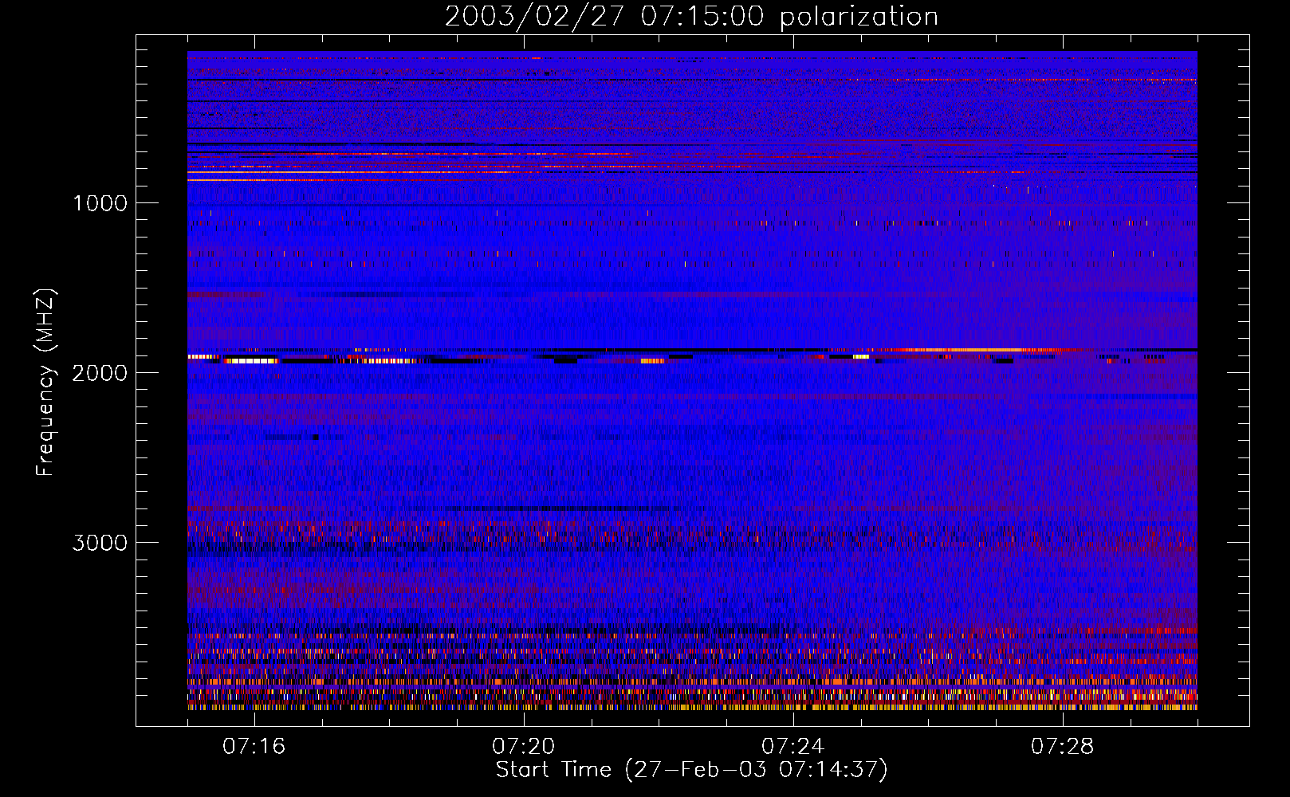This screenshot has width=1290, height=797.
Task: Click the '2000' frequency axis label
Action: [100, 373]
